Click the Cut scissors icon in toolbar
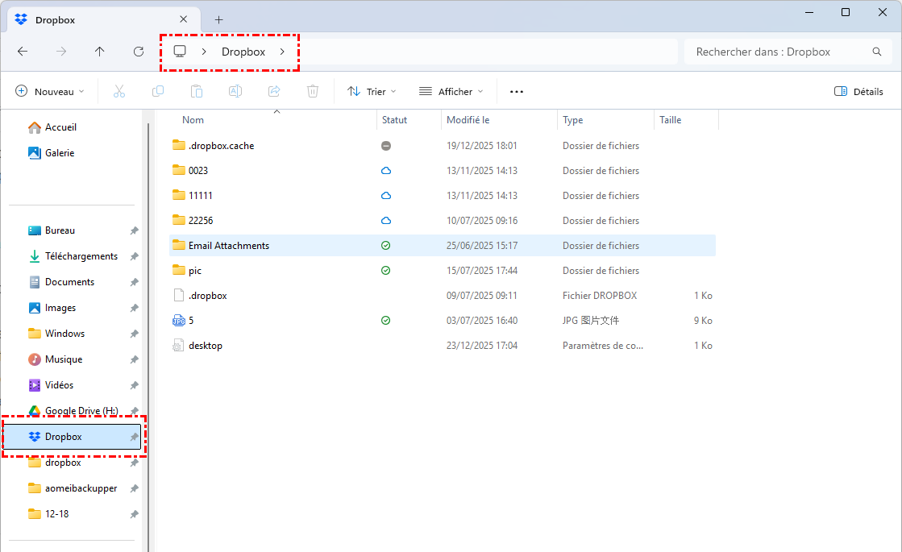 pos(119,92)
